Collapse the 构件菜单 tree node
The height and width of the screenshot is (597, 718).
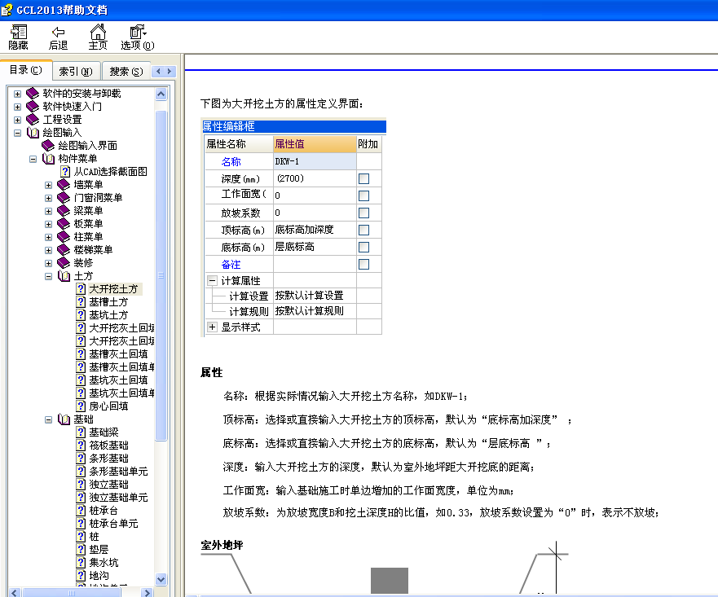click(33, 159)
